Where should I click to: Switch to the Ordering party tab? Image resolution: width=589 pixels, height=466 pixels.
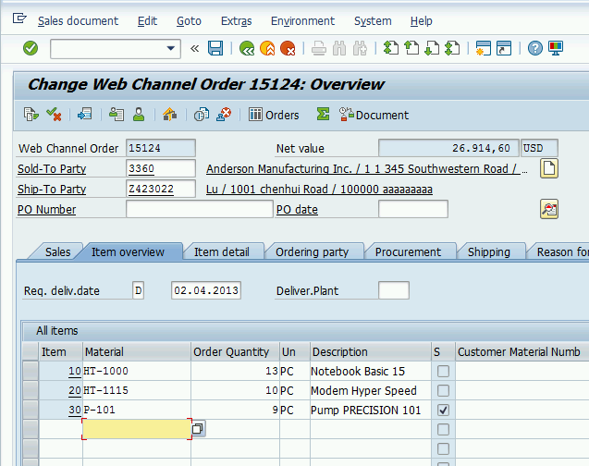[313, 252]
